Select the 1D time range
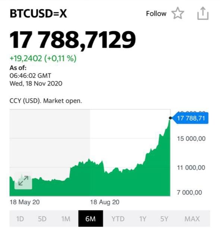 pos(20,219)
